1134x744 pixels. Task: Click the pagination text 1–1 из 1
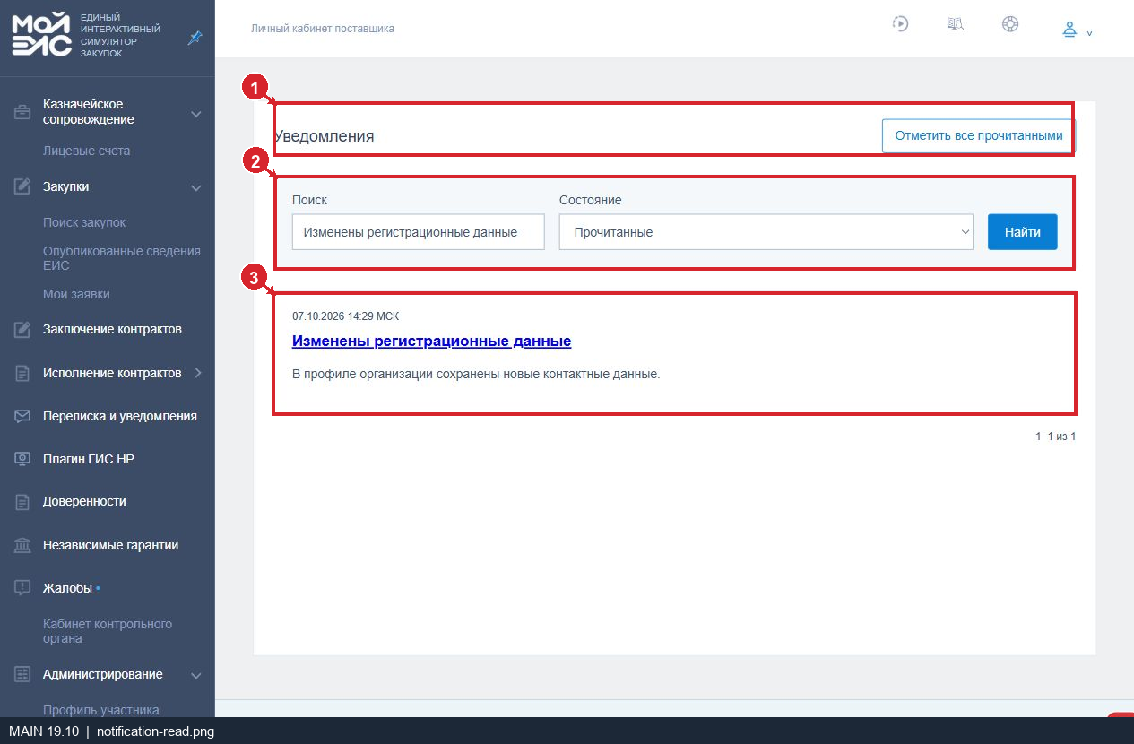1056,437
